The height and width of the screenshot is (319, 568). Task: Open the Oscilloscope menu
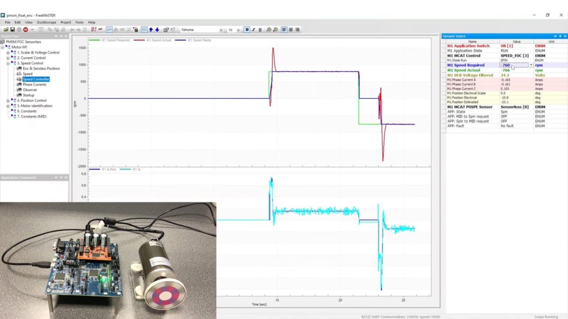46,22
